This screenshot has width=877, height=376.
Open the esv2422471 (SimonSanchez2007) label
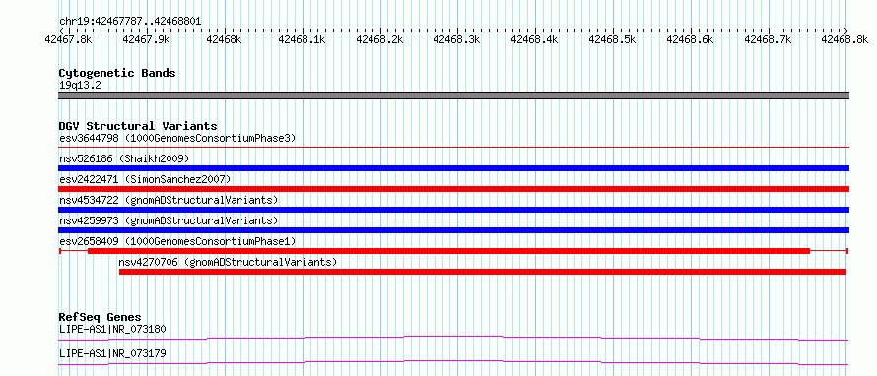(145, 179)
